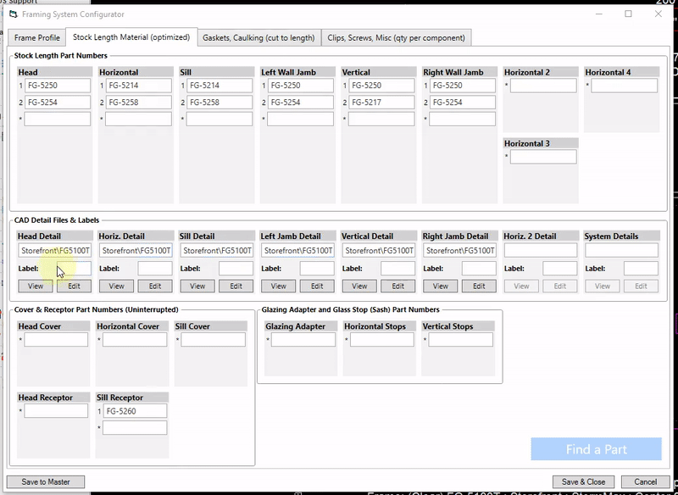
Task: Click Save to Master button
Action: coord(46,481)
